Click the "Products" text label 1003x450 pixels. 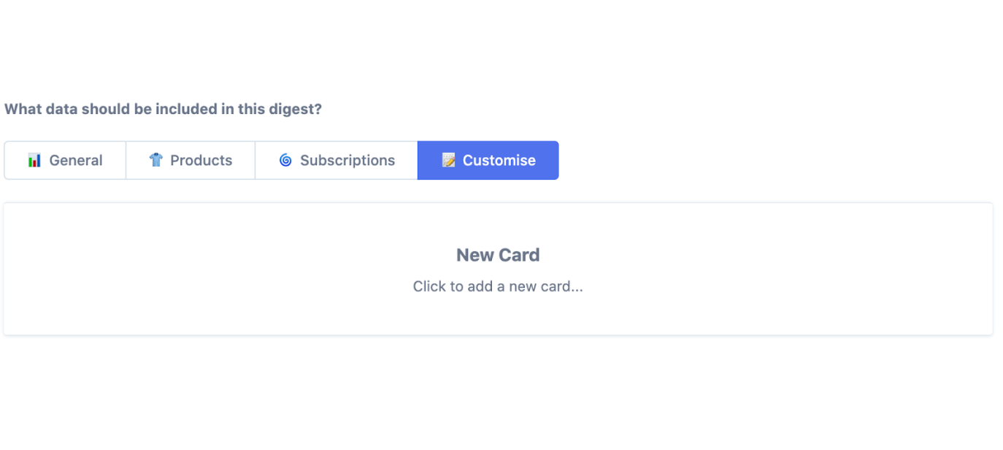pos(201,161)
